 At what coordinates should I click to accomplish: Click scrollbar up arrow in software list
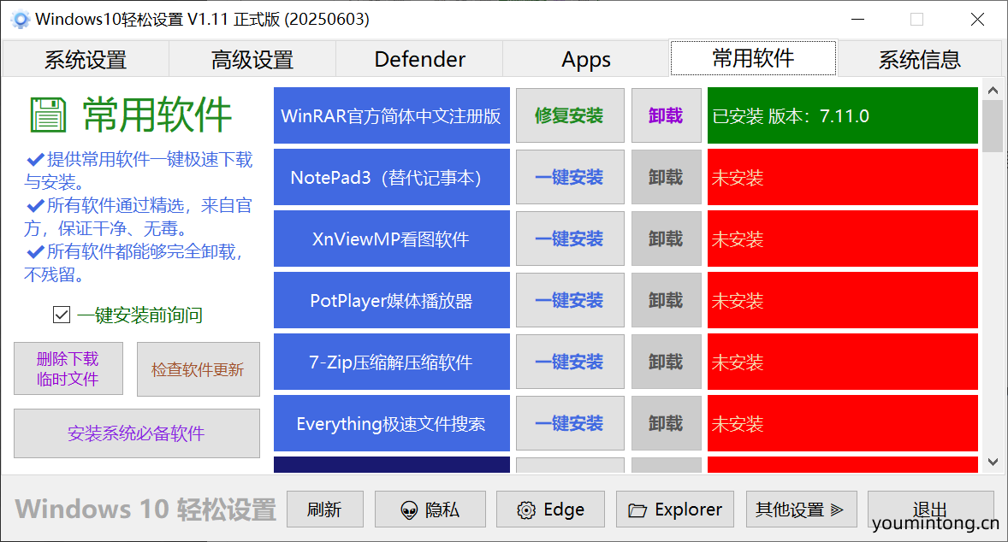tap(993, 91)
